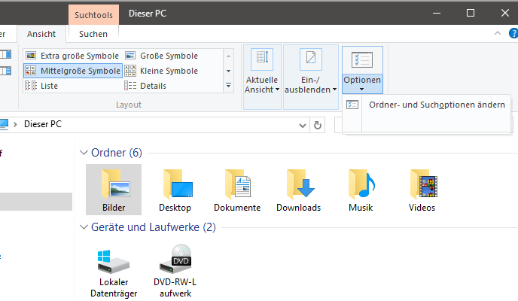The width and height of the screenshot is (518, 301).
Task: Open the Dokumente folder
Action: 236,190
